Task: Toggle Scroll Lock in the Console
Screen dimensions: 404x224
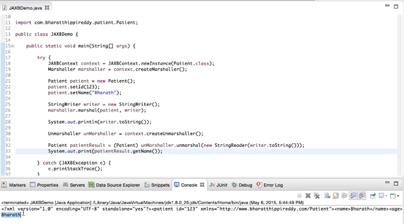Action: click(336, 196)
